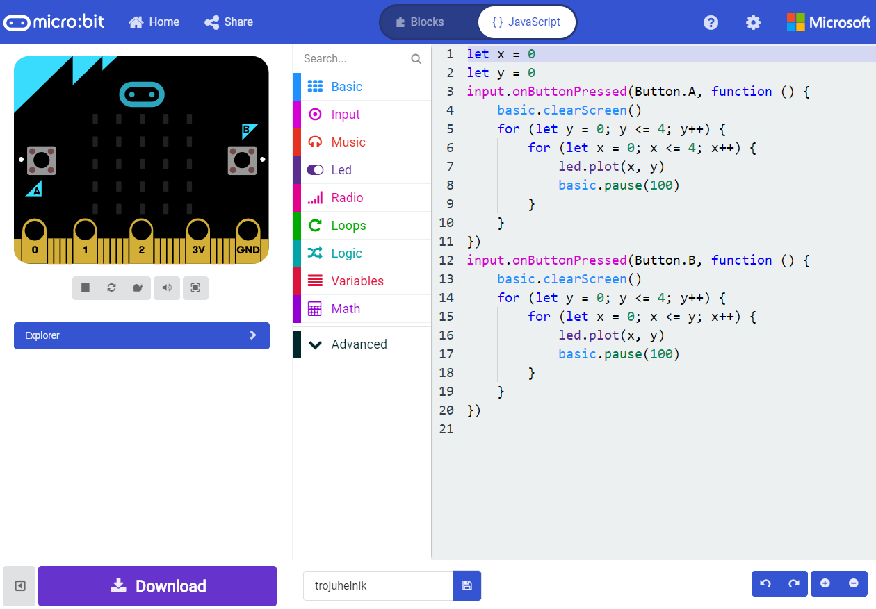The width and height of the screenshot is (876, 609).
Task: Save the project with the floppy disk icon
Action: [x=467, y=585]
